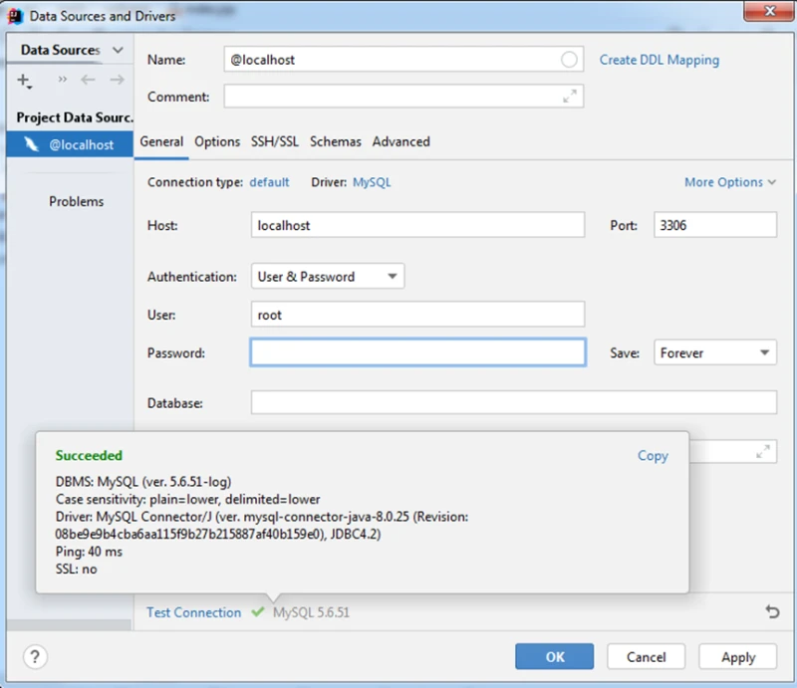The height and width of the screenshot is (688, 797).
Task: Open the Save password dropdown
Action: coord(715,352)
